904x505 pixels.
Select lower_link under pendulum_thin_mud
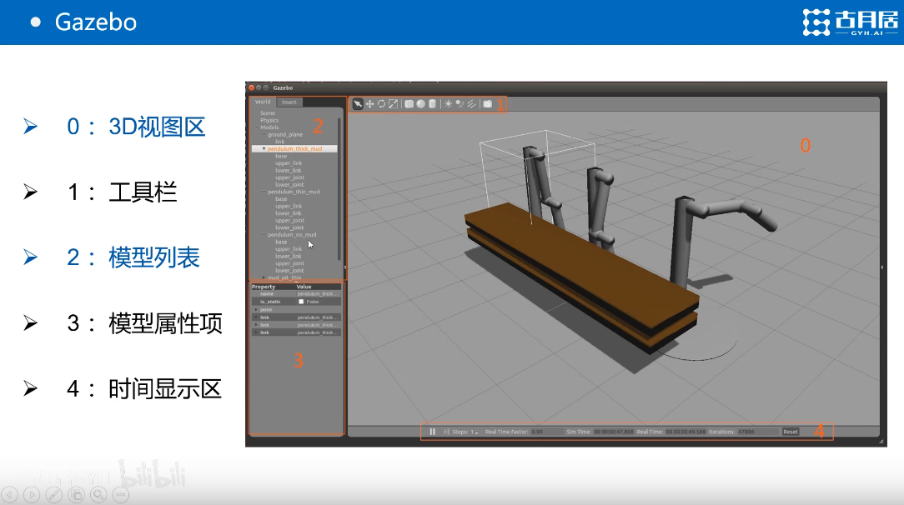click(289, 213)
